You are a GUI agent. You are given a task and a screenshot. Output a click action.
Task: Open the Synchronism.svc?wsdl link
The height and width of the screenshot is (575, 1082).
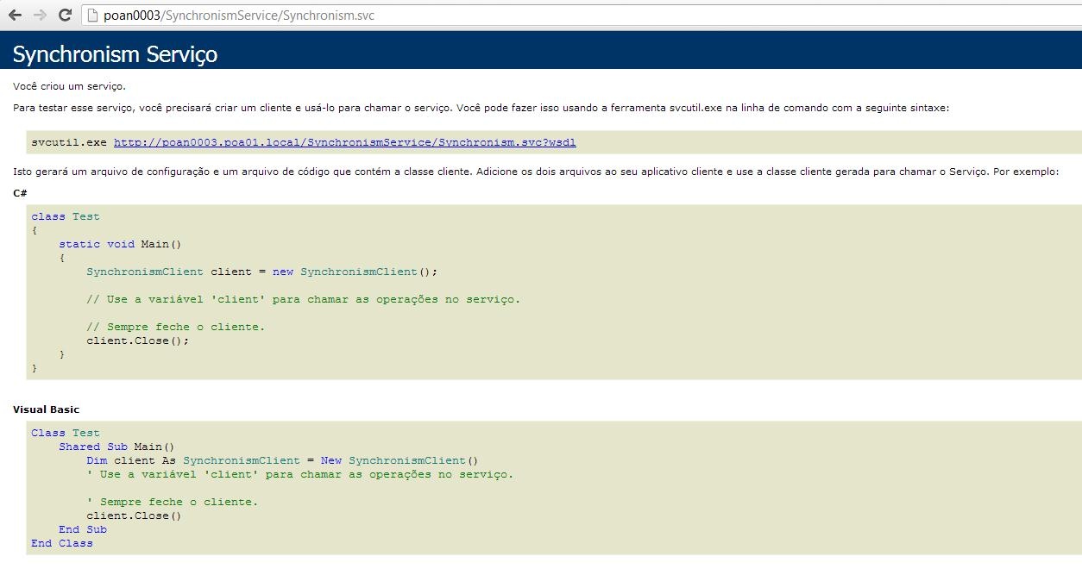pos(345,142)
